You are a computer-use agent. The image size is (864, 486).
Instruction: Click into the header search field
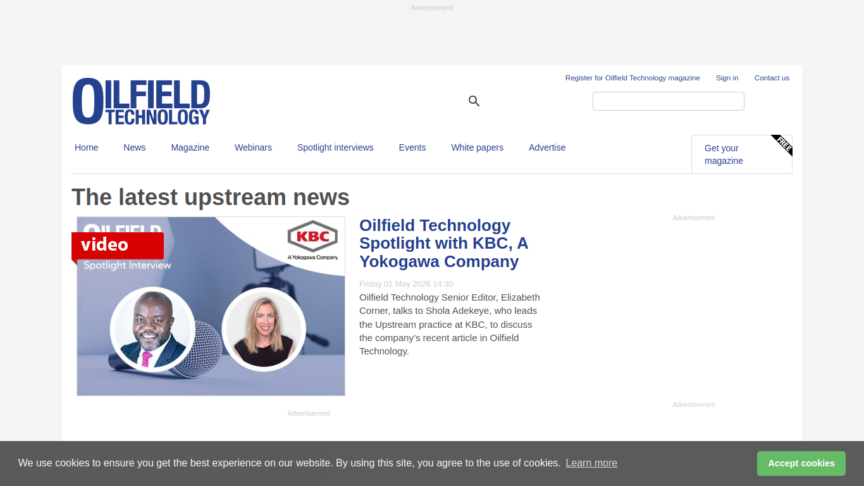pyautogui.click(x=669, y=101)
